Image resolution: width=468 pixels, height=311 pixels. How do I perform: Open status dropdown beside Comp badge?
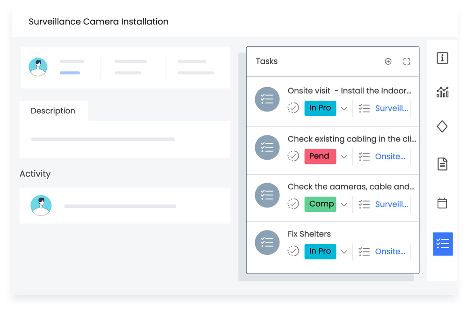(344, 204)
